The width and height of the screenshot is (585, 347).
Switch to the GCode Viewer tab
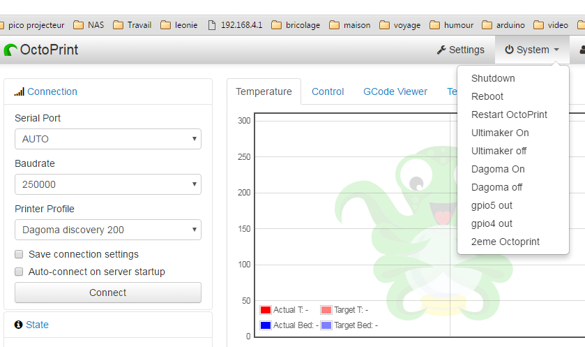pyautogui.click(x=395, y=91)
